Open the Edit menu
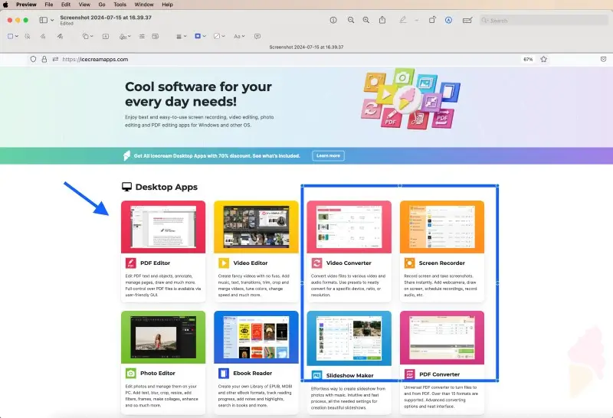The height and width of the screenshot is (418, 613). pos(66,5)
